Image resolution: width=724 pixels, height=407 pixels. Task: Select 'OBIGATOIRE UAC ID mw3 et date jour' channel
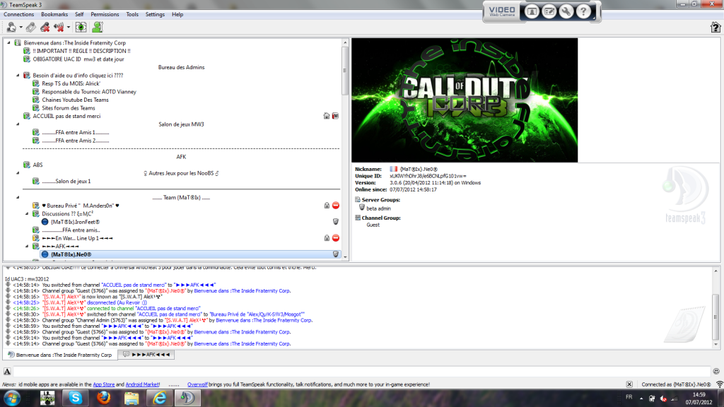coord(78,59)
